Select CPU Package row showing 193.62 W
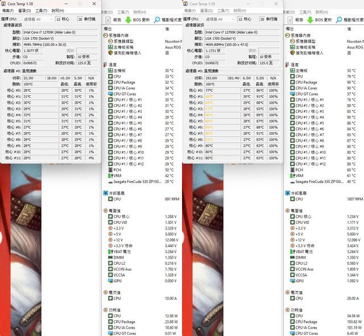364x336 pixels. (x=310, y=322)
